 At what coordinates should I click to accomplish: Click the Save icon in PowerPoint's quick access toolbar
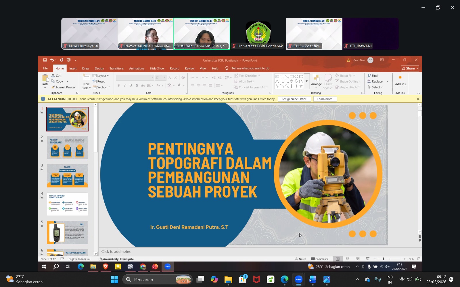45,60
